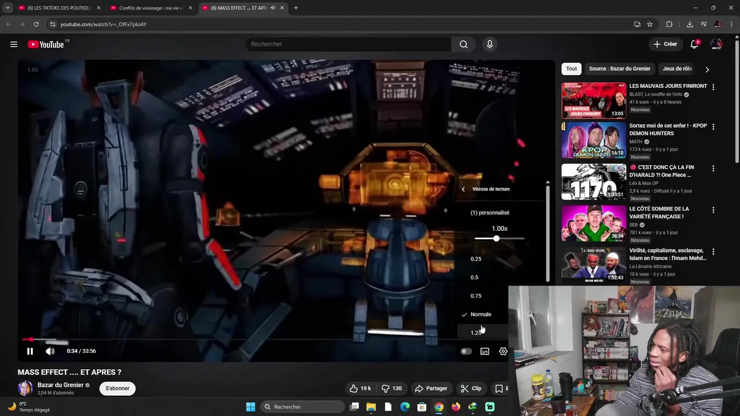Open more options for LES MAUVAIS JOURS FINIRONT
The height and width of the screenshot is (416, 740).
coord(713,87)
